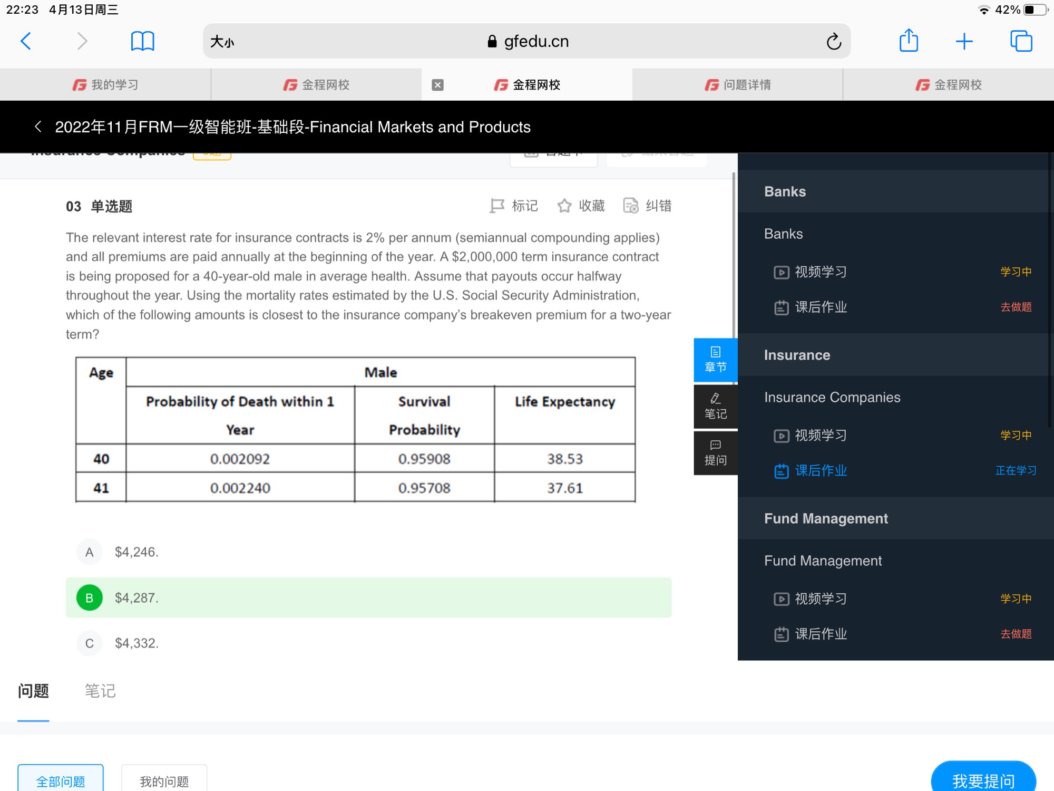Switch to 问题详情 browser tab
The height and width of the screenshot is (791, 1054).
(x=738, y=85)
